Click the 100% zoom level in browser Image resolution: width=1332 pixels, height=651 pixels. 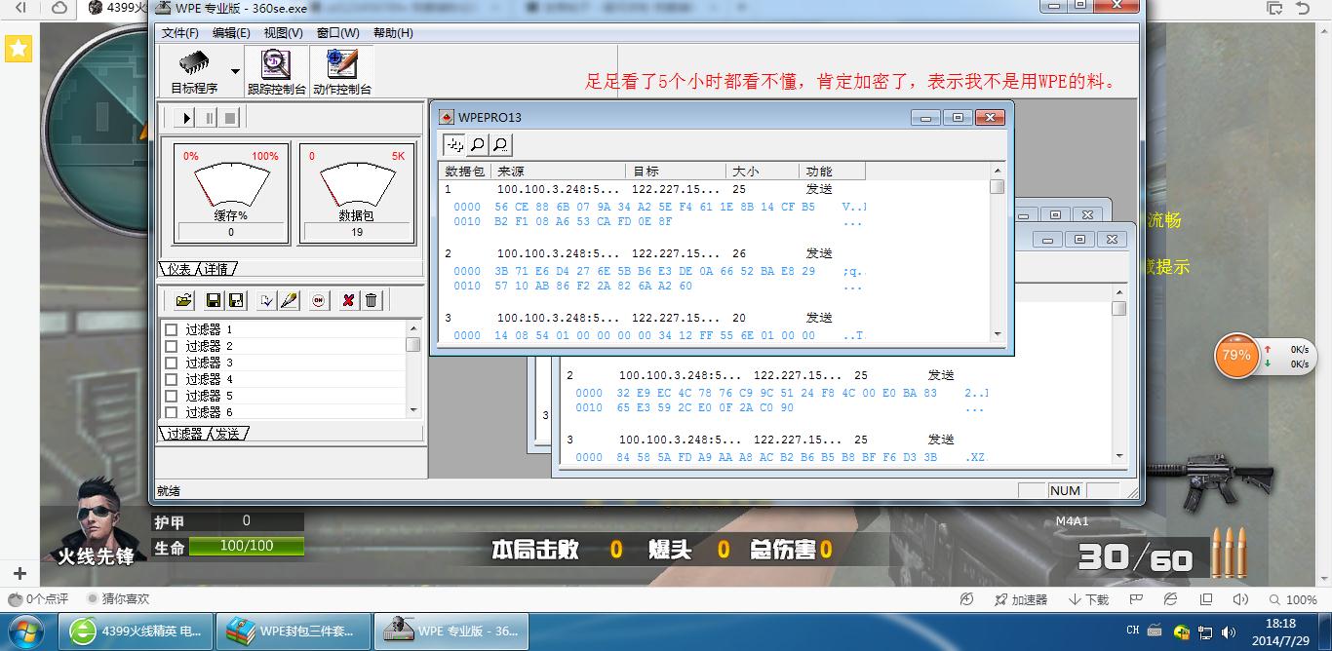(x=1292, y=600)
